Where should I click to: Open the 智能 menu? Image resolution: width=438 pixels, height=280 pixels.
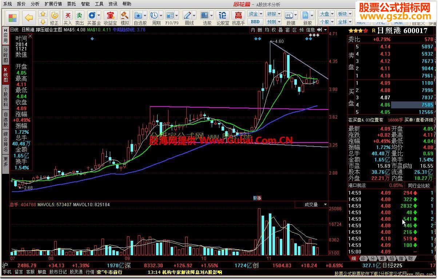click(x=85, y=4)
